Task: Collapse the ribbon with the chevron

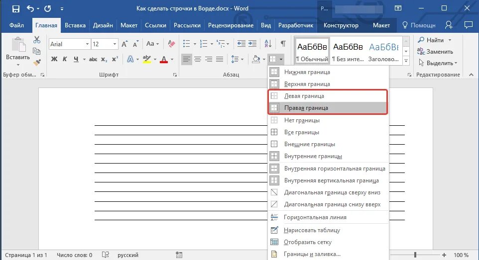Action: (471, 75)
